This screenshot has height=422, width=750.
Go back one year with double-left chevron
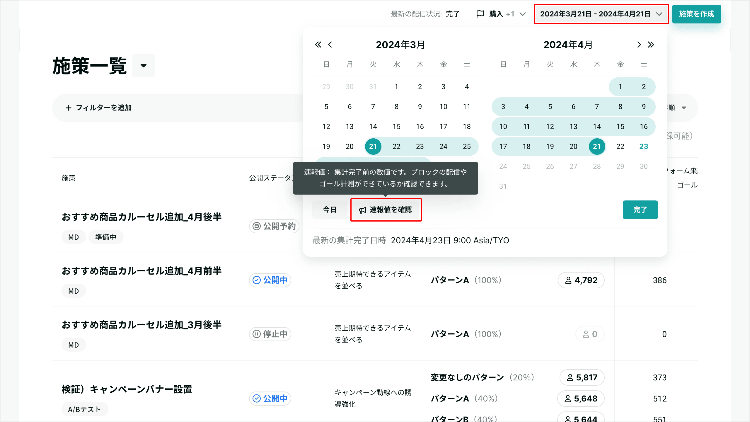(x=318, y=45)
